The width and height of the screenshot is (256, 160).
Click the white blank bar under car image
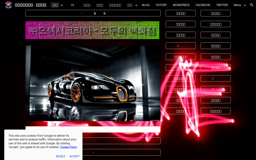coord(93,129)
